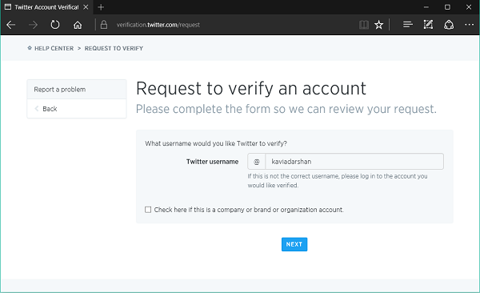Open the browser home page icon
The width and height of the screenshot is (480, 293).
coord(78,25)
